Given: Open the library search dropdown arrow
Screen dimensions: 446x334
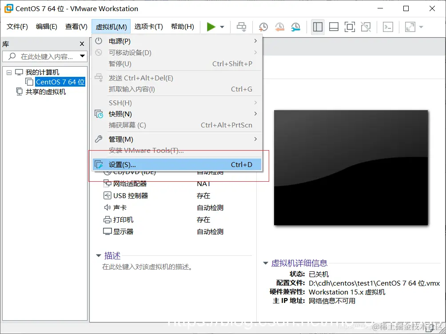Looking at the screenshot, I should pos(82,56).
